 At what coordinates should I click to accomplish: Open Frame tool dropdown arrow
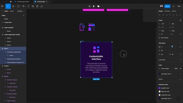coord(15,6)
